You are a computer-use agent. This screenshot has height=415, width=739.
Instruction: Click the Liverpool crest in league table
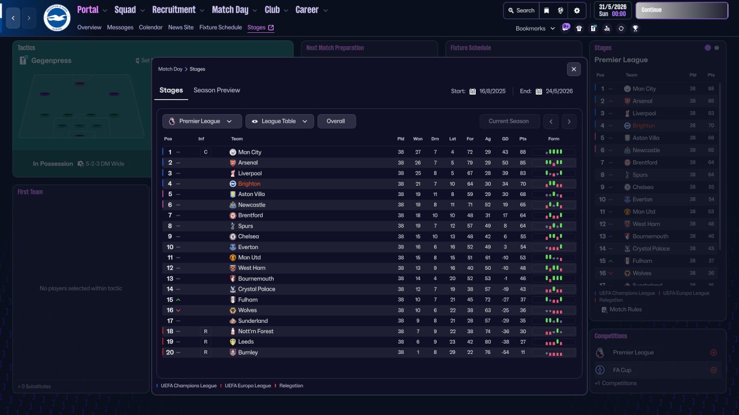[233, 173]
